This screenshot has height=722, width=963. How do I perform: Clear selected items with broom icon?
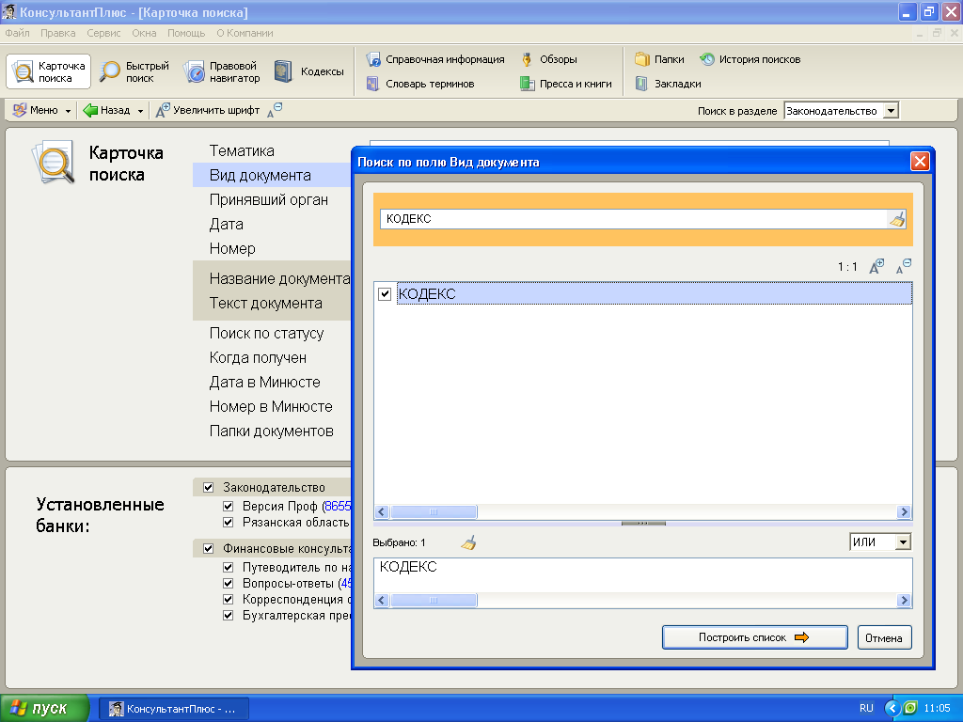[468, 542]
